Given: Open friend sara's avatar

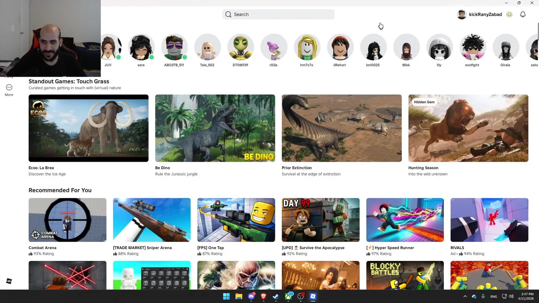Looking at the screenshot, I should click(141, 47).
